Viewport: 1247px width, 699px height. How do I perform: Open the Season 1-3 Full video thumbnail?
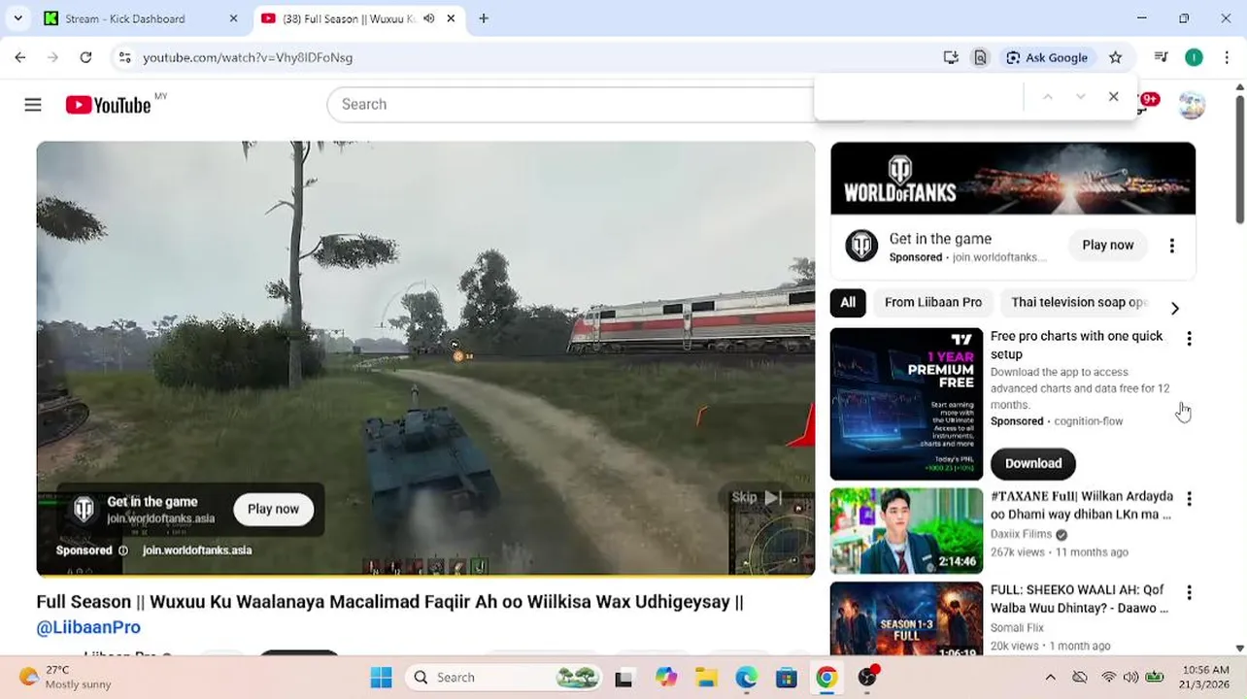click(906, 619)
